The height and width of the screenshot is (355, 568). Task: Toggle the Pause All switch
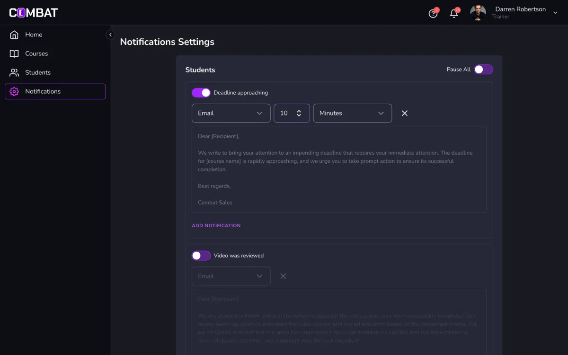(484, 70)
